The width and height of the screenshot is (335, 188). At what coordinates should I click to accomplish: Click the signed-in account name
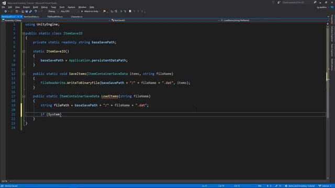click(321, 7)
